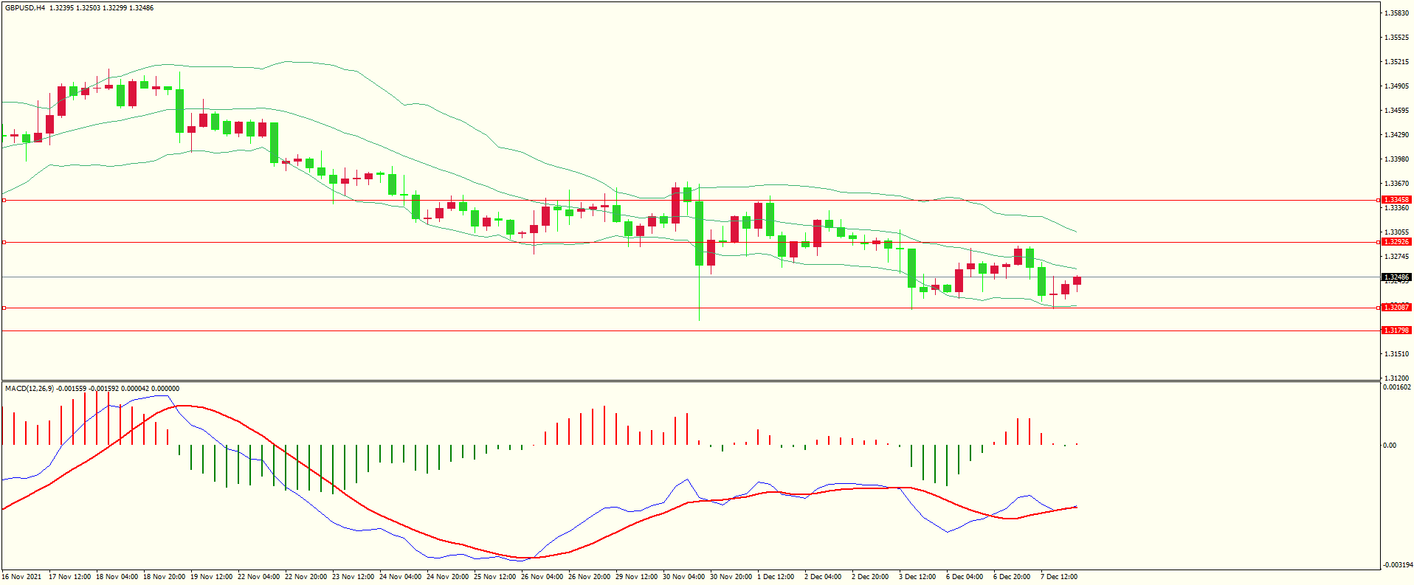
Task: Click left anchor handle of 1.33458 line
Action: point(4,200)
